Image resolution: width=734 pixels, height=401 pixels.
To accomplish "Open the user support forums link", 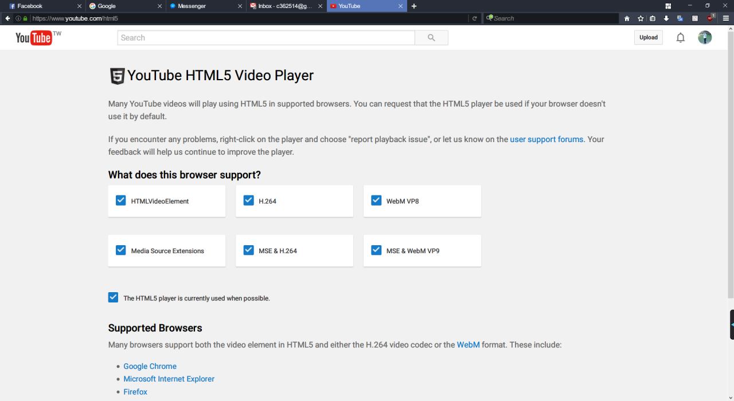I will 546,139.
